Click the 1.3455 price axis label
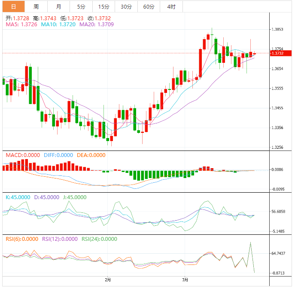Screen dimensions: 295x289 (277, 108)
